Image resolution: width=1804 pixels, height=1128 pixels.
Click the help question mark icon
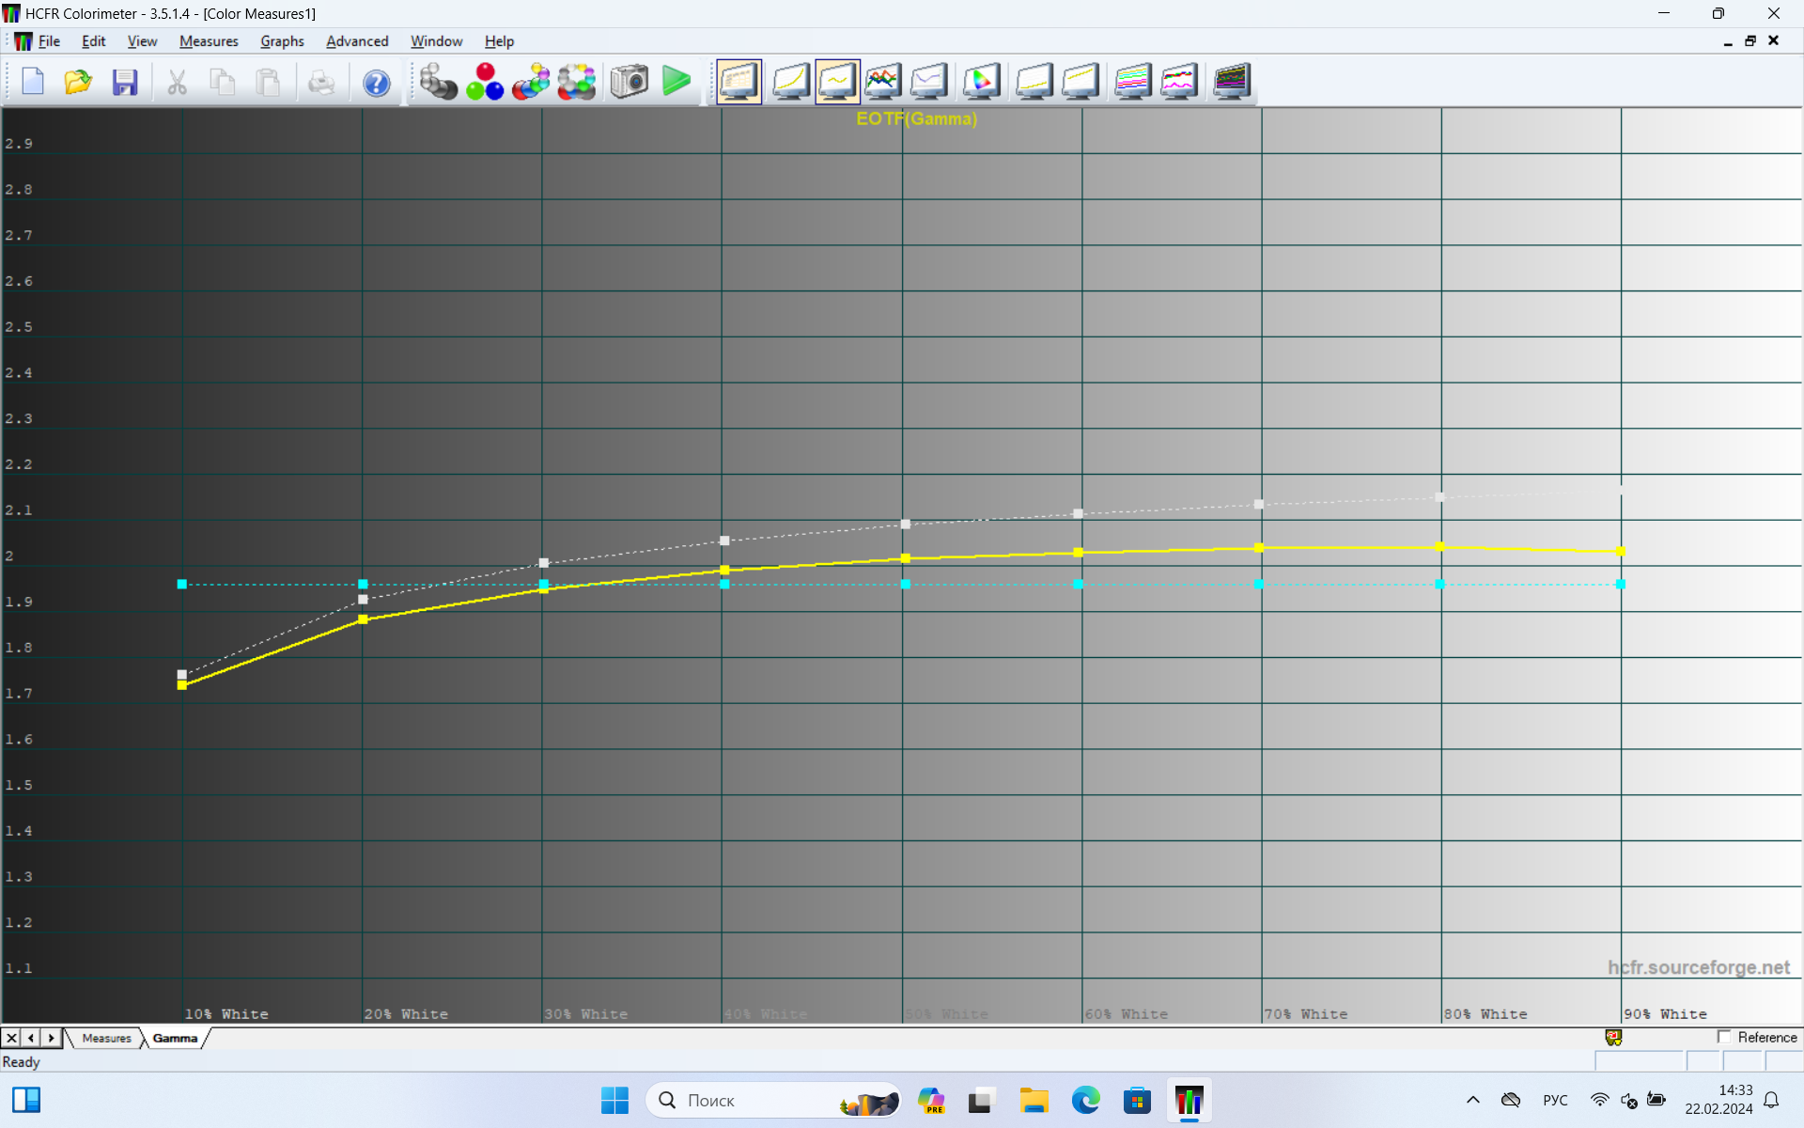pos(376,83)
